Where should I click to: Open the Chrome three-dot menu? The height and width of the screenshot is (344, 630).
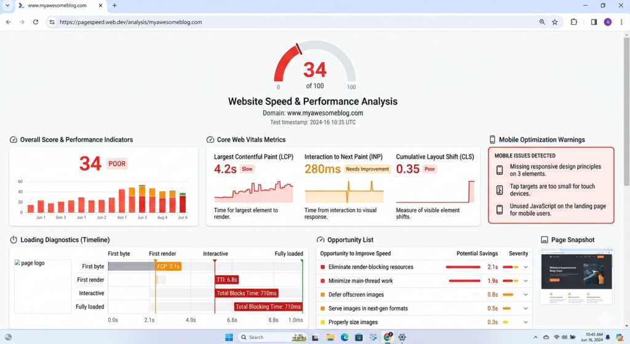tap(621, 22)
